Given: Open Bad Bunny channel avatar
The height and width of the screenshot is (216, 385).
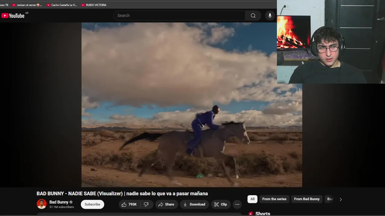Looking at the screenshot, I should click(42, 204).
